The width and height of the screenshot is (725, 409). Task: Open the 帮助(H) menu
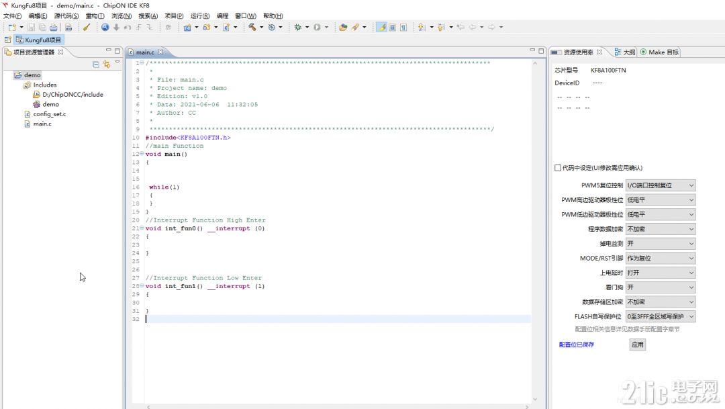pos(273,15)
